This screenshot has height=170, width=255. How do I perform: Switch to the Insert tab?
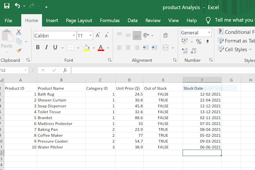pos(52,21)
